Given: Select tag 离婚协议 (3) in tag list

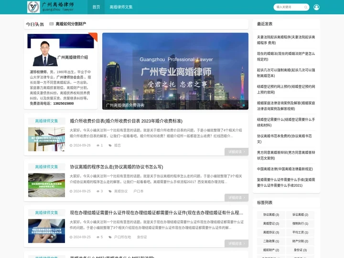Looking at the screenshot, I should (271, 232).
